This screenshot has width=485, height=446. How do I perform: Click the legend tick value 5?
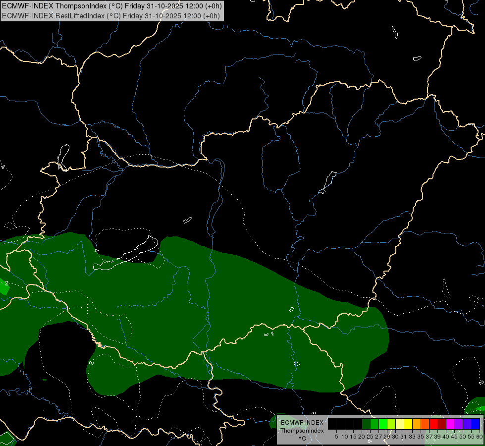click(336, 437)
